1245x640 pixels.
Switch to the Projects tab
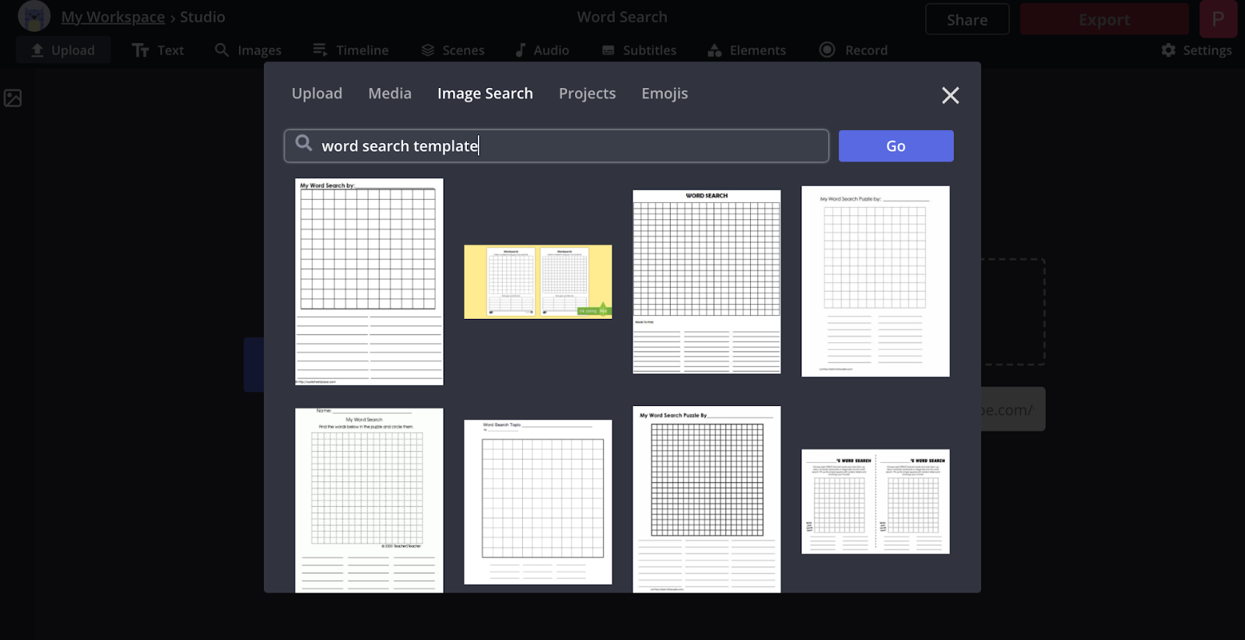(x=587, y=93)
